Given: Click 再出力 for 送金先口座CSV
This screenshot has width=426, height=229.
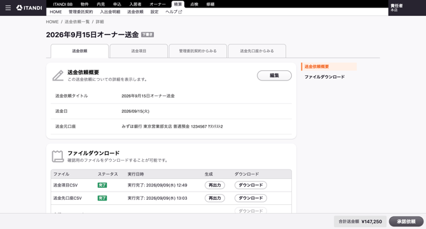Looking at the screenshot, I should coord(215,198).
